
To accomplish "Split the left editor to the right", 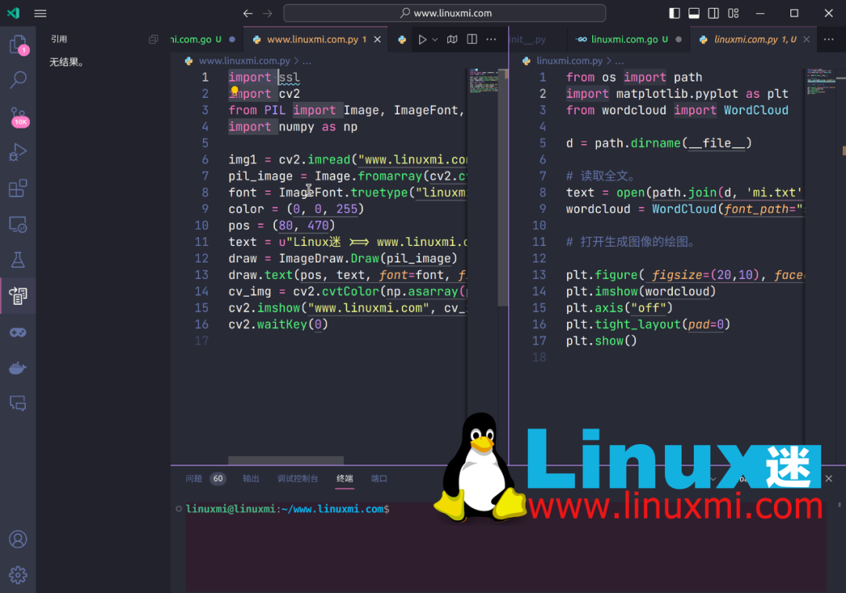I will tap(472, 39).
